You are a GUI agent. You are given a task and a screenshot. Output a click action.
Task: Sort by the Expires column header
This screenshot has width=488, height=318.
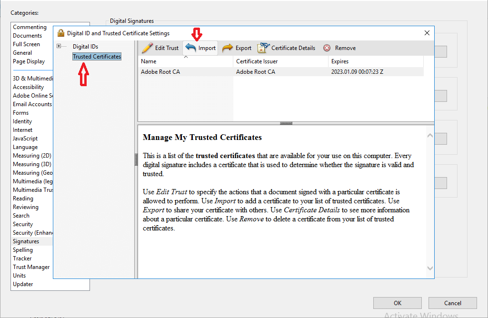[340, 61]
